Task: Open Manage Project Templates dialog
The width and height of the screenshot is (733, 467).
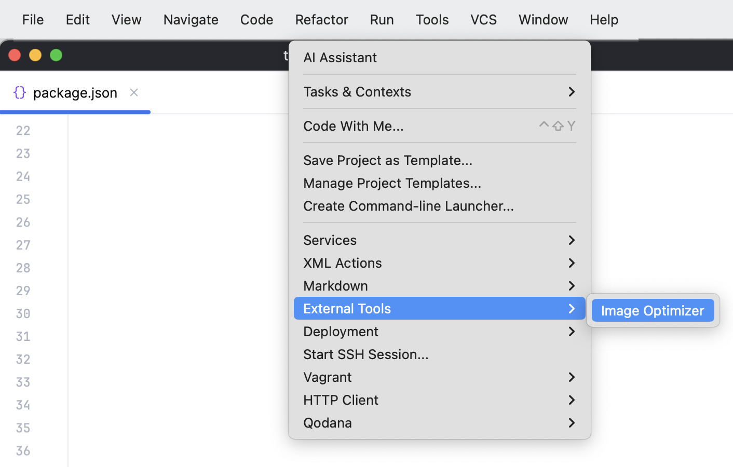Action: tap(392, 183)
